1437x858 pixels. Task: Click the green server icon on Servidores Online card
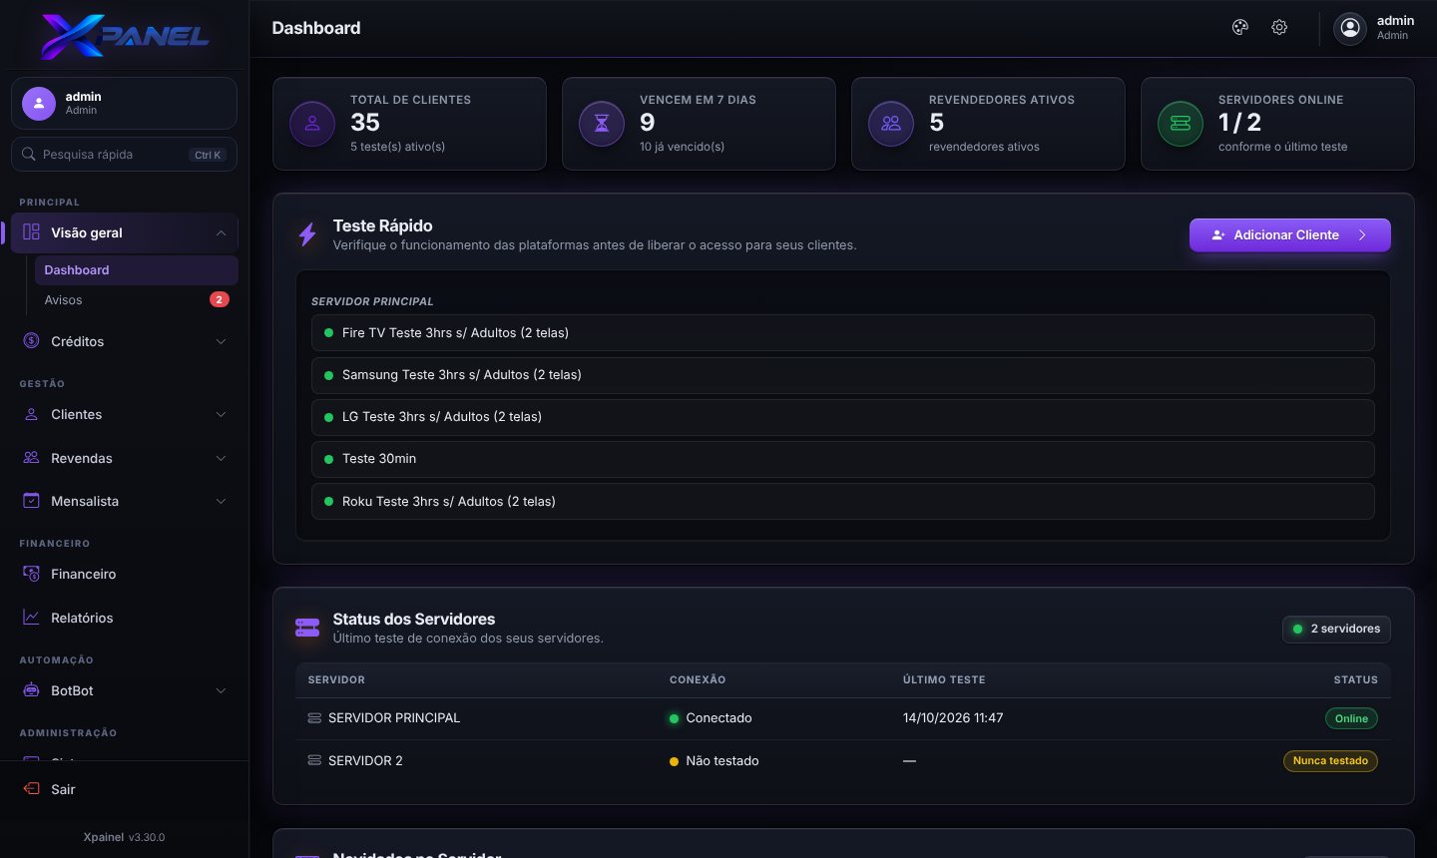1181,124
